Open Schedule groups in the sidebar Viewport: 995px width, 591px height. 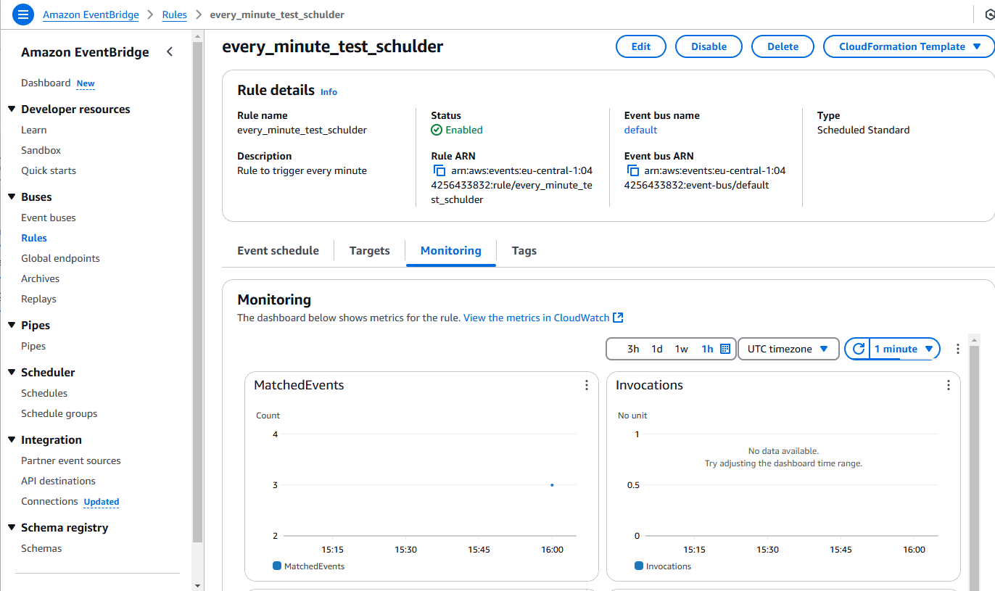59,413
